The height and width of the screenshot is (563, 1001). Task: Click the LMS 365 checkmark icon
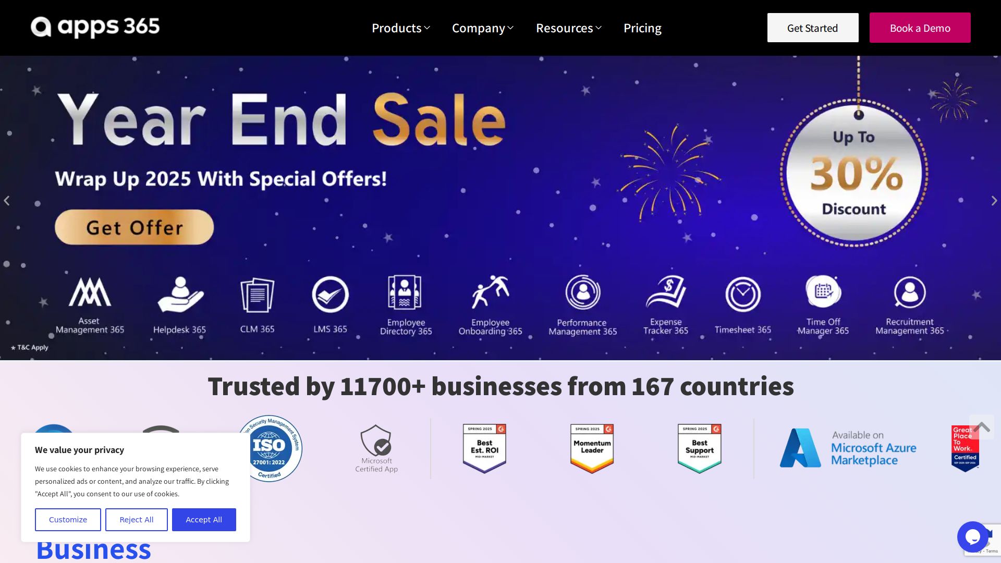[330, 295]
